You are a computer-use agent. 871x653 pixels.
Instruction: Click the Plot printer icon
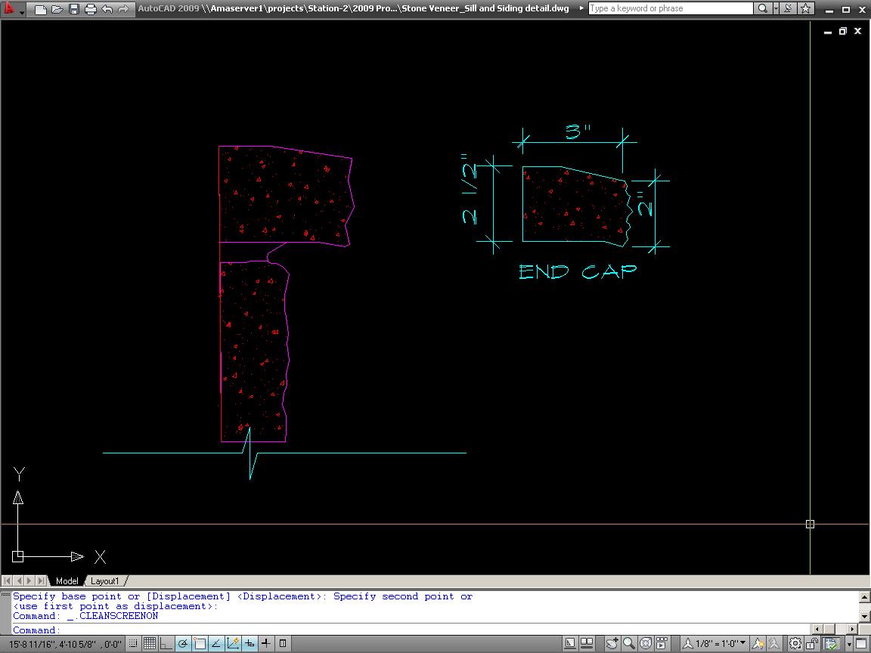[91, 9]
